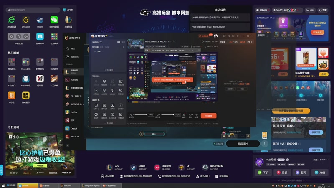This screenshot has width=334, height=188.
Task: Switch to League of Legends in the taskbar
Action: point(91,185)
